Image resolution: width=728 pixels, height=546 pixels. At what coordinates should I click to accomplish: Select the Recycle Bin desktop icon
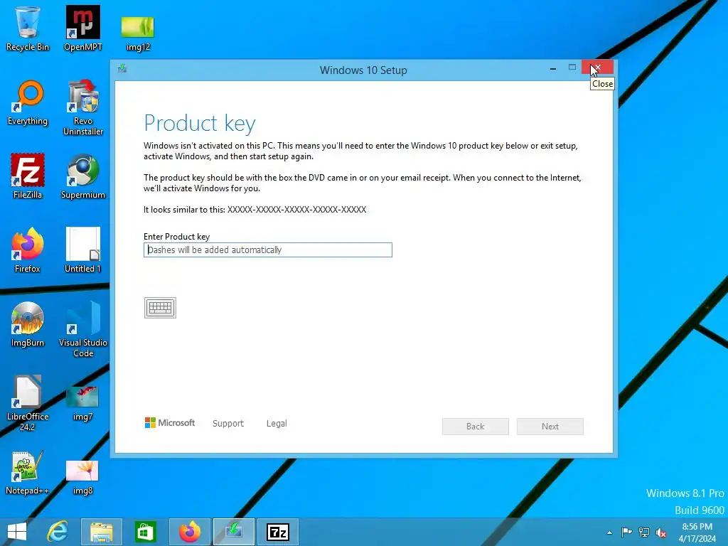pos(28,28)
